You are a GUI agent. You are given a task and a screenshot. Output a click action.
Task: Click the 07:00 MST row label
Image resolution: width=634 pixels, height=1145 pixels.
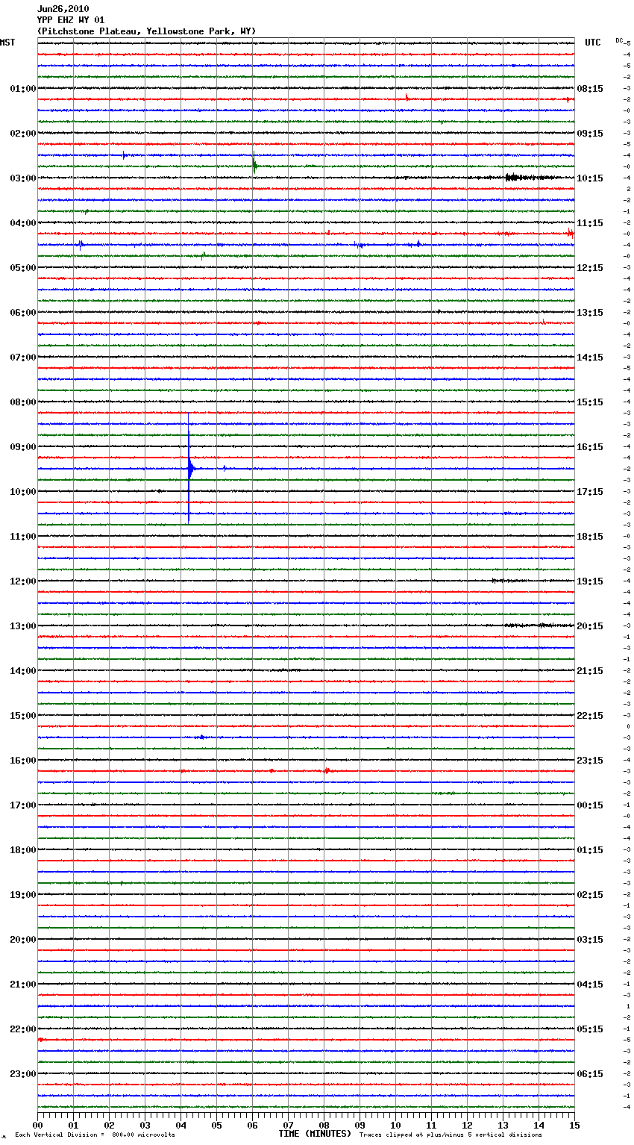coord(22,358)
